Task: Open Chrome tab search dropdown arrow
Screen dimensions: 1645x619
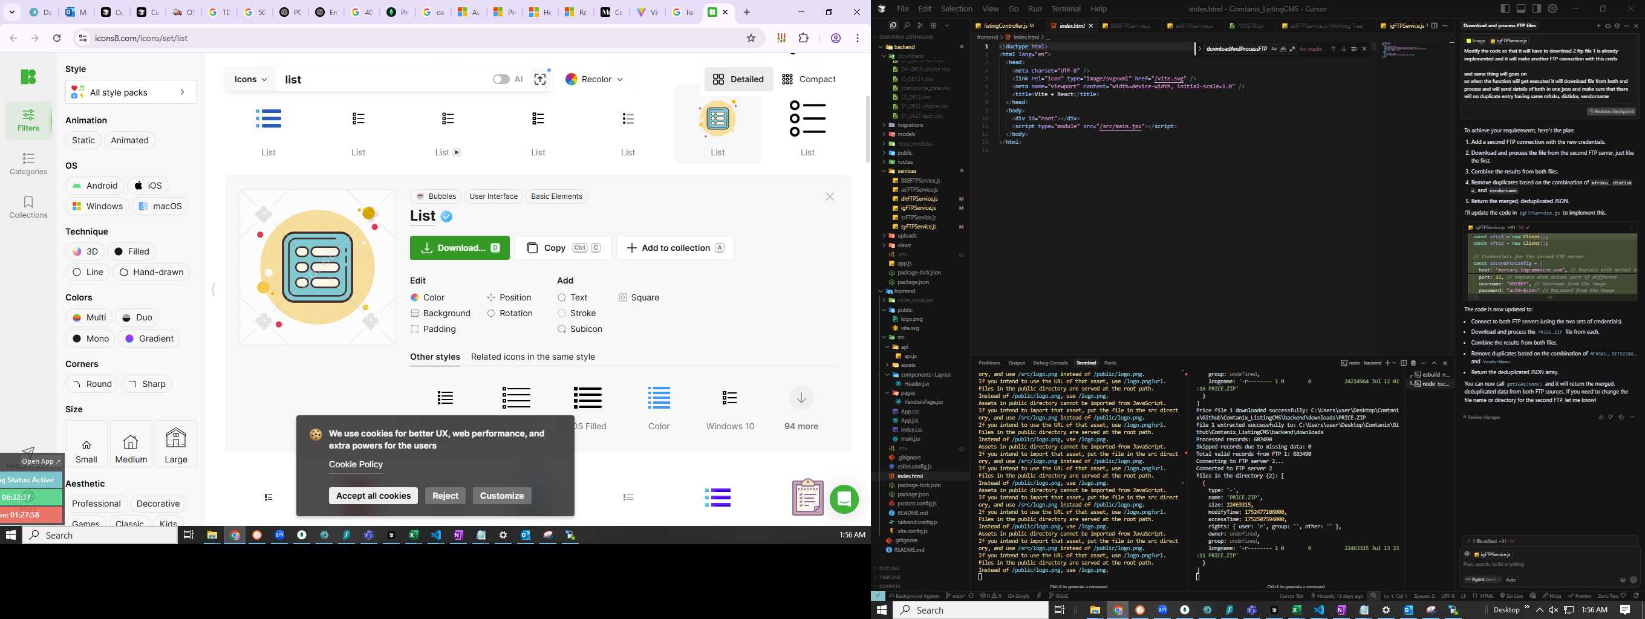Action: coord(11,12)
